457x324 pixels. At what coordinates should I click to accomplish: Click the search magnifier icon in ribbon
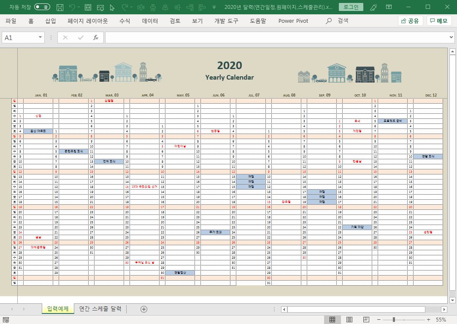coord(329,21)
